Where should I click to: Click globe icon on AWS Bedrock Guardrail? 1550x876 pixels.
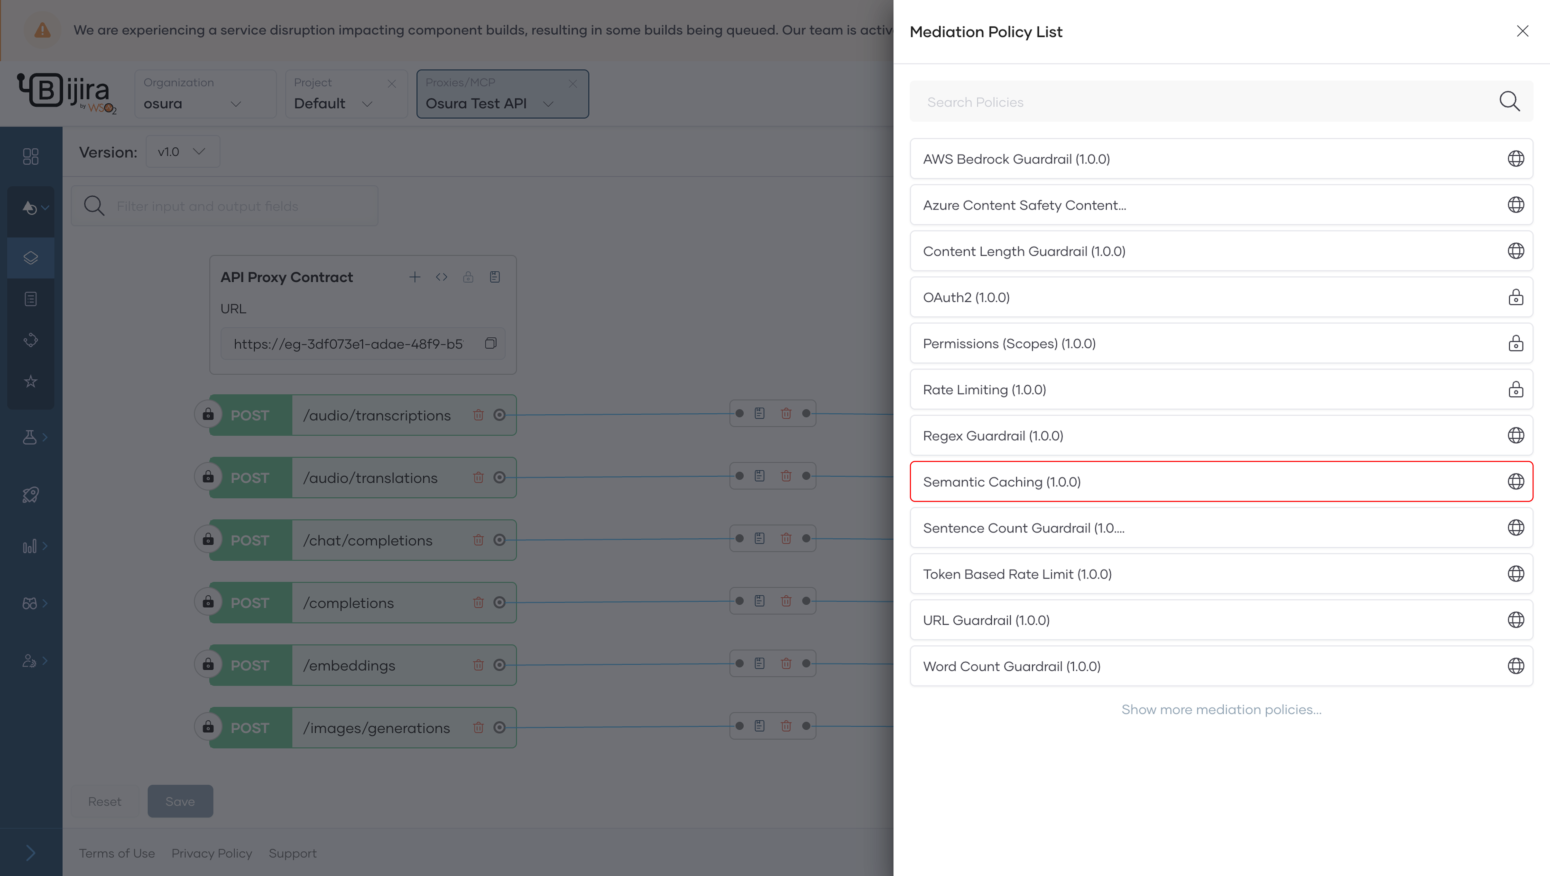click(1515, 159)
